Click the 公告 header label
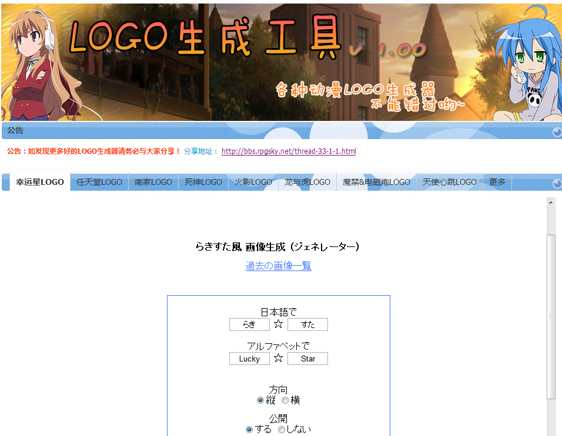 (x=15, y=130)
